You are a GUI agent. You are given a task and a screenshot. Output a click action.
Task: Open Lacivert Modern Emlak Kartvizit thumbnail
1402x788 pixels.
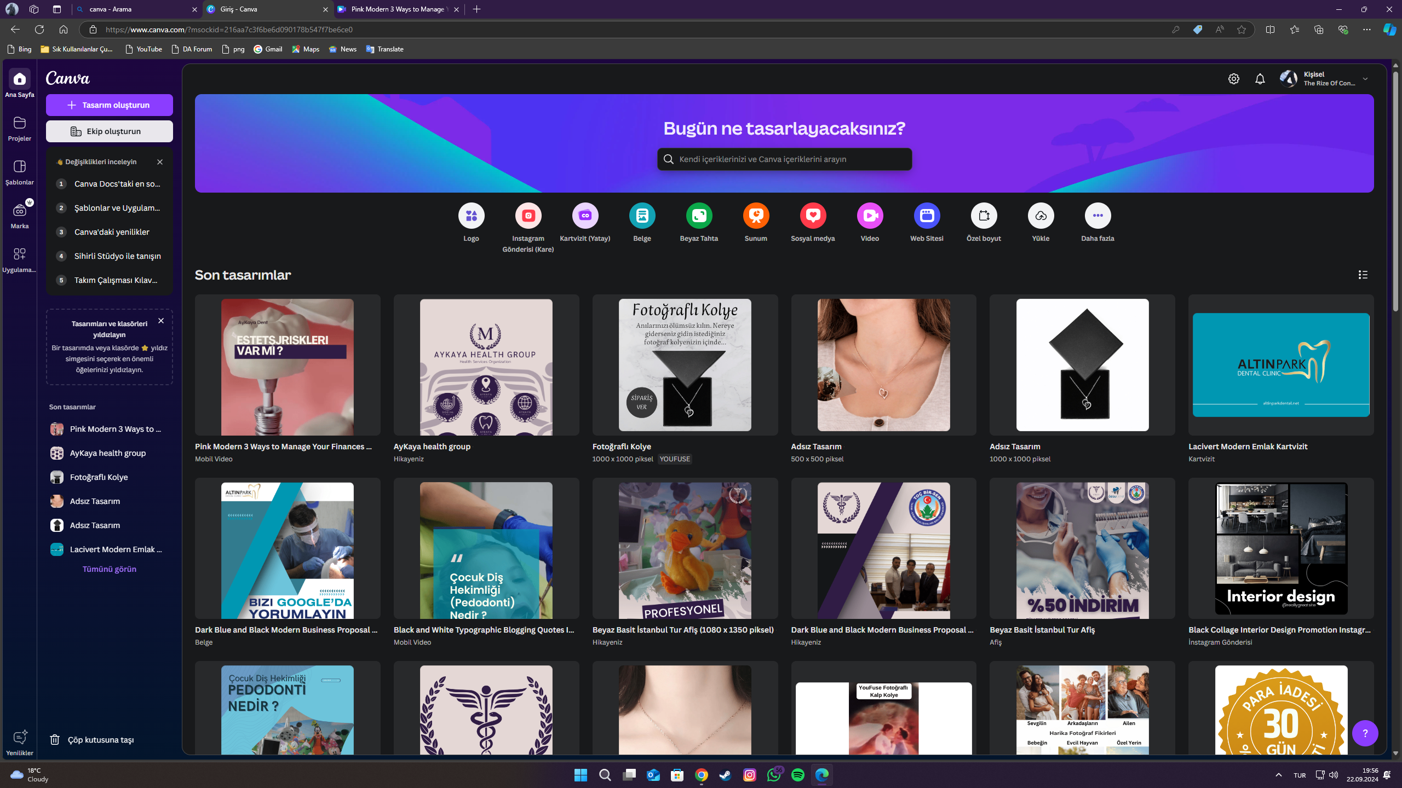(1281, 366)
